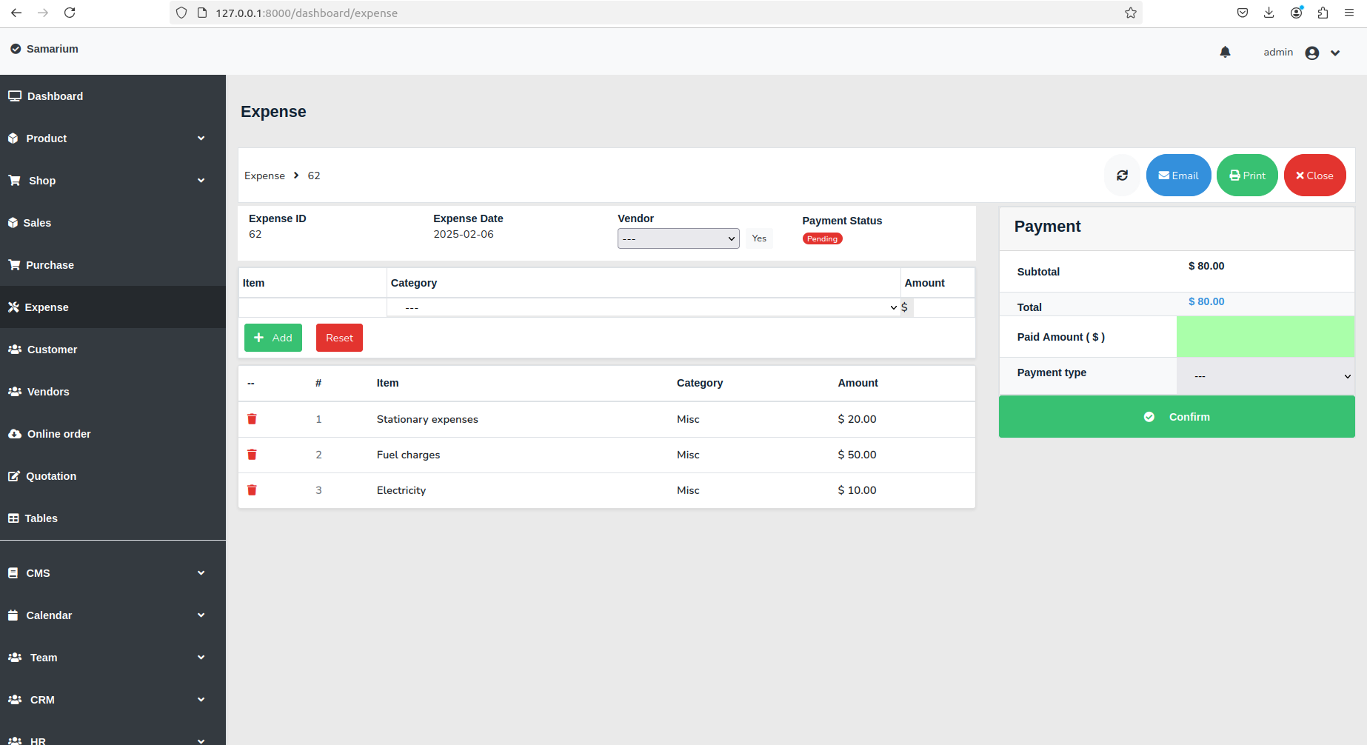The width and height of the screenshot is (1367, 745).
Task: Delete the Fuel charges row
Action: click(252, 455)
